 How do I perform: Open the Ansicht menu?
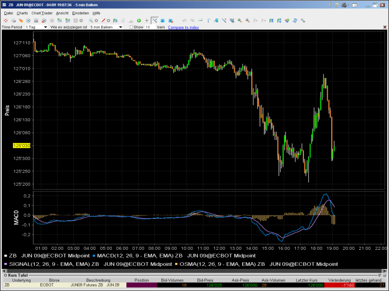tap(62, 13)
